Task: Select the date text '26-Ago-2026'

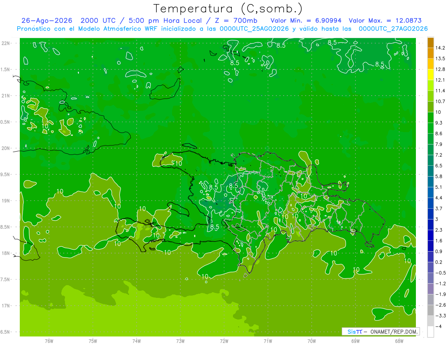Action: pyautogui.click(x=47, y=21)
